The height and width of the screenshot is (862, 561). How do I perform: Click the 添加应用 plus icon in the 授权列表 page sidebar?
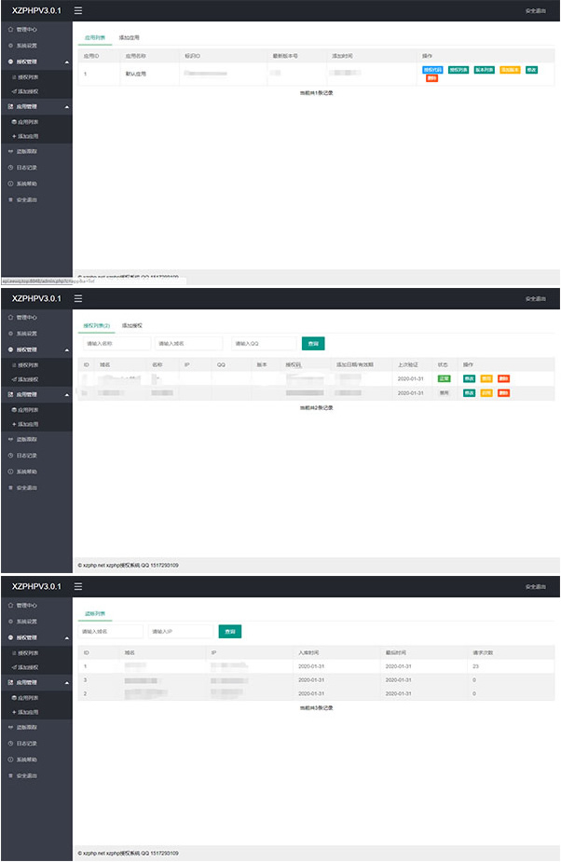(14, 424)
